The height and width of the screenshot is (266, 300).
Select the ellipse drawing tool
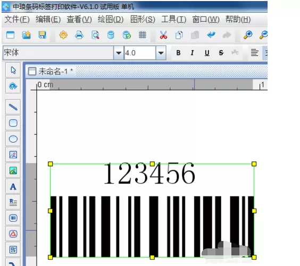point(13,139)
